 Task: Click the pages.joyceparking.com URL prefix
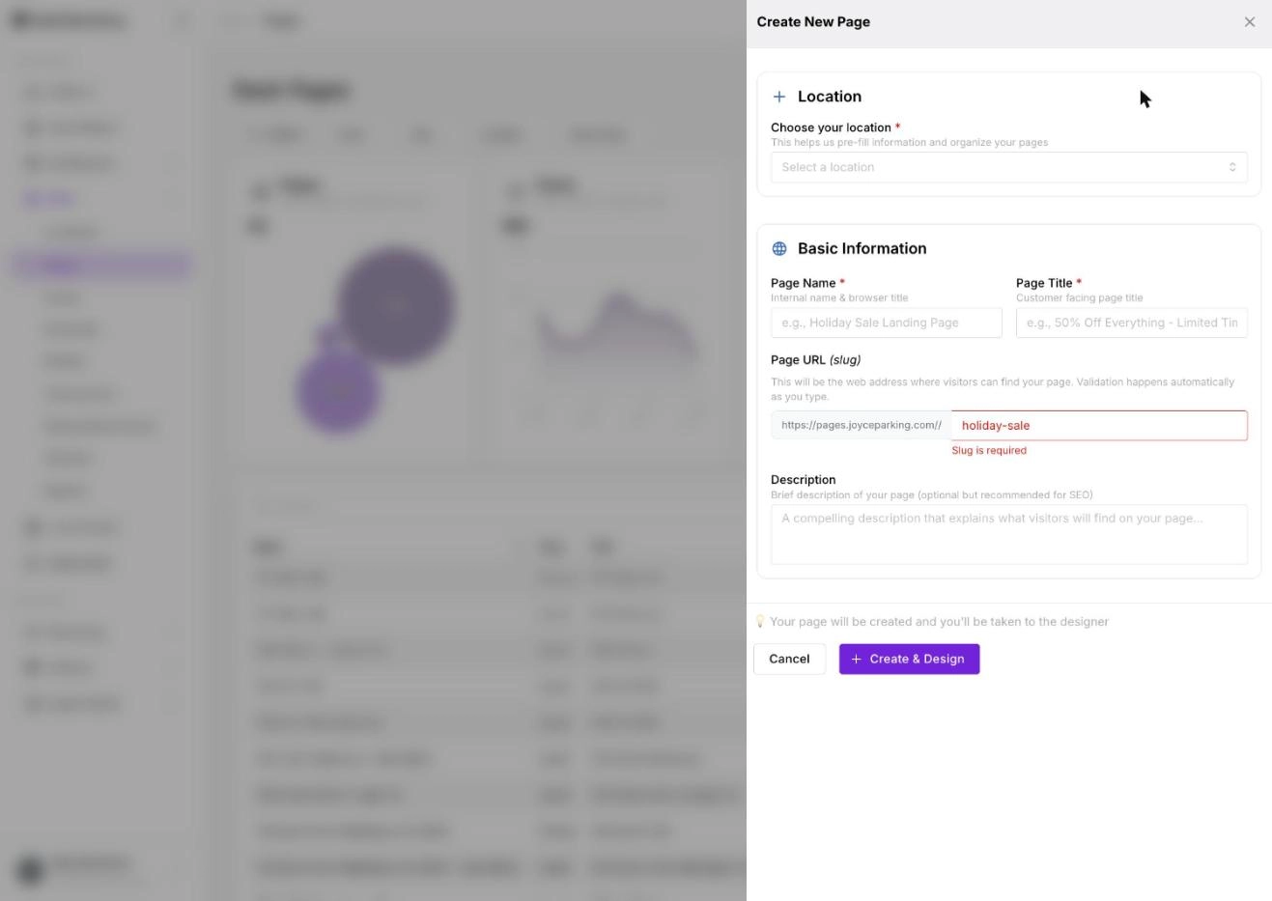coord(861,425)
